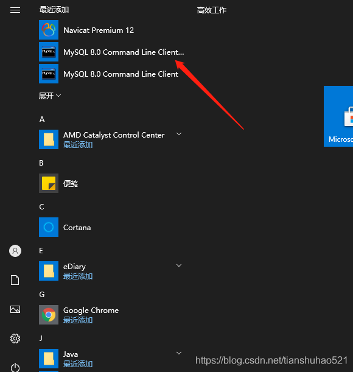This screenshot has width=353, height=372.
Task: Open the Cortana icon
Action: tap(49, 227)
